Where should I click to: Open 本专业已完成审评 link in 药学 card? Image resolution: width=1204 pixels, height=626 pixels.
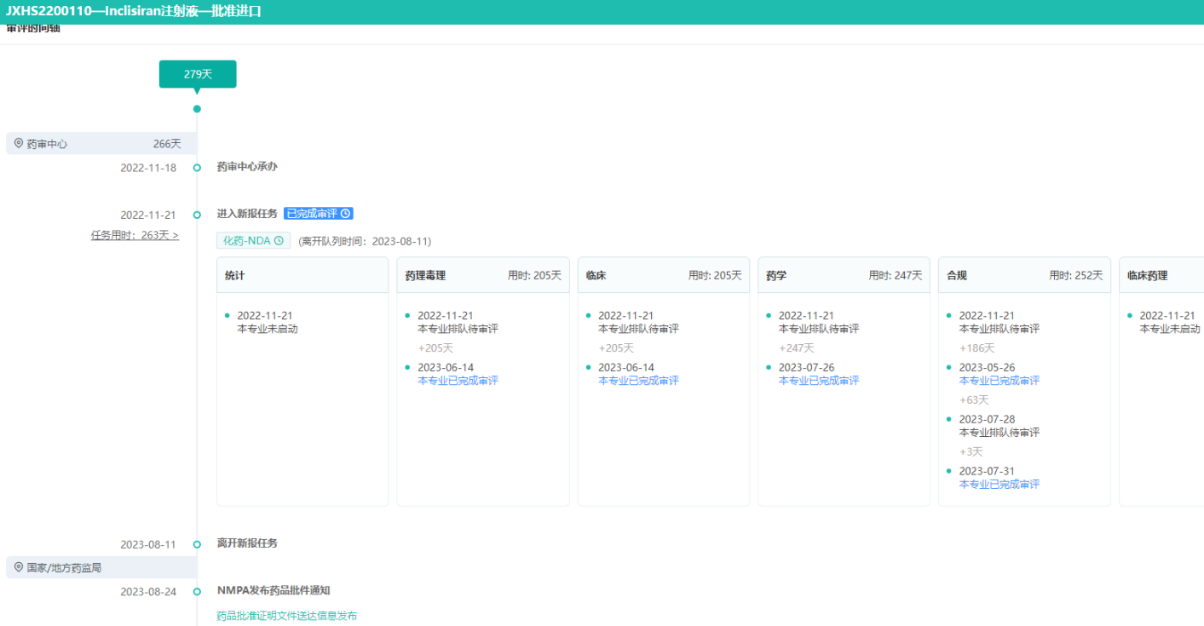pyautogui.click(x=819, y=381)
